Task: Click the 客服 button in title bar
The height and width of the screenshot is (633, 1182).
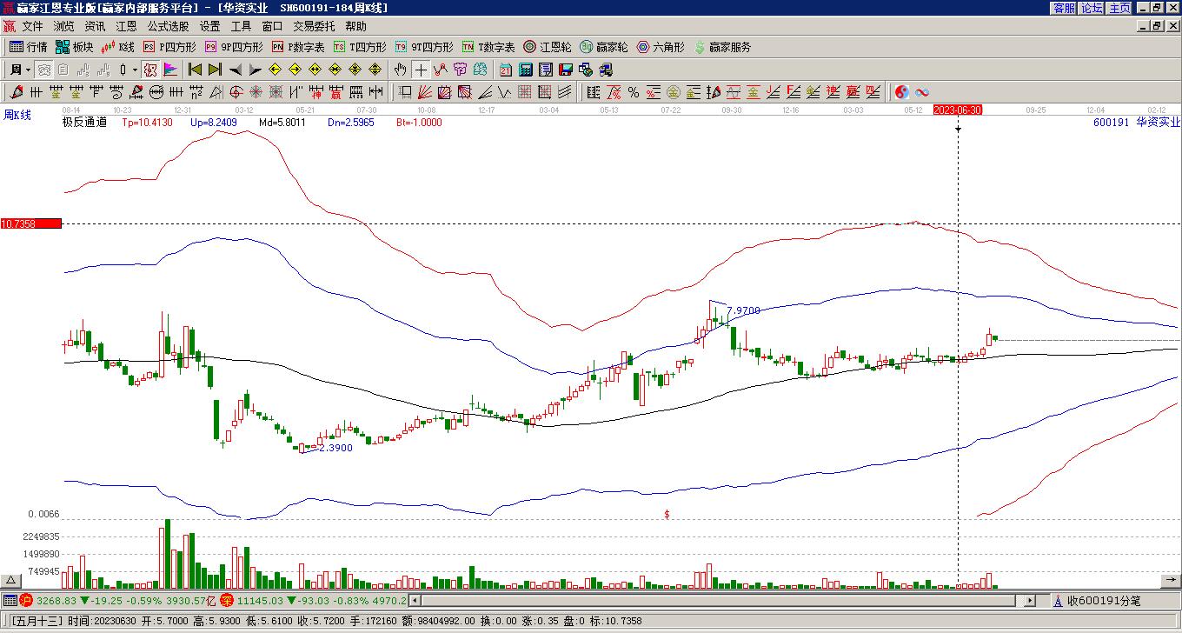Action: click(1064, 8)
